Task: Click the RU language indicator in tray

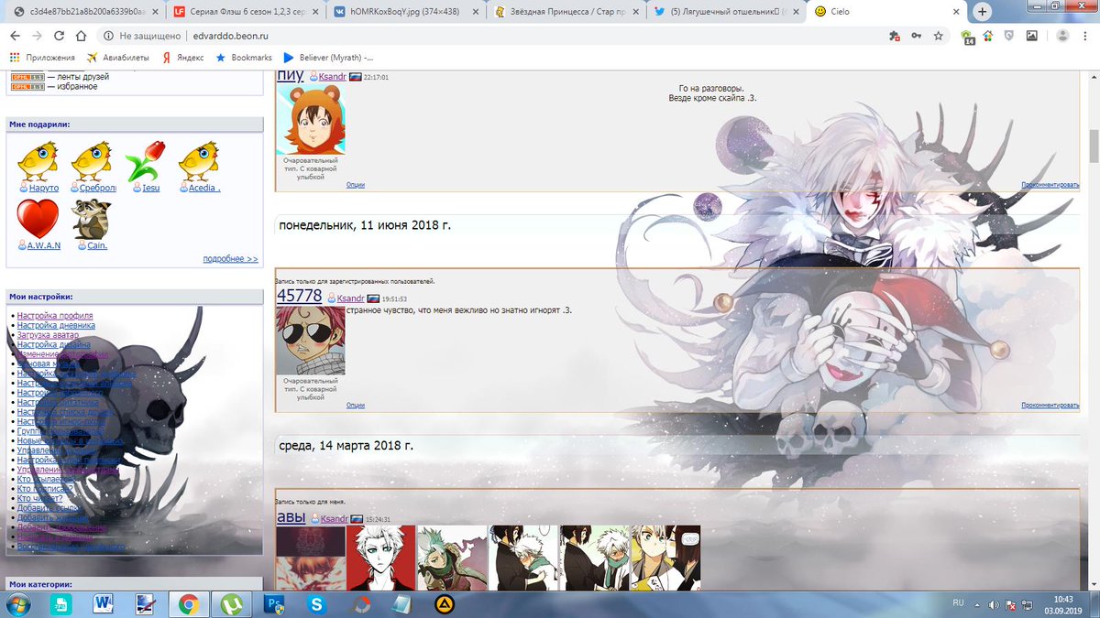Action: click(959, 603)
